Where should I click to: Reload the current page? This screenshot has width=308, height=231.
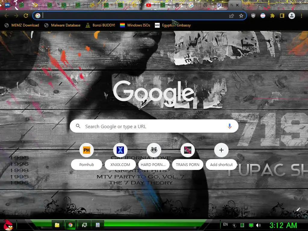tap(26, 16)
